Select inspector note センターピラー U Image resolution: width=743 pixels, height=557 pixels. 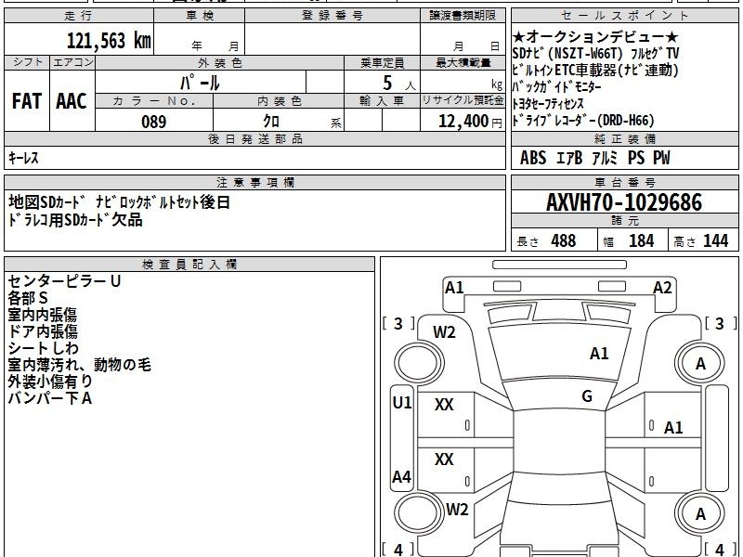(x=64, y=281)
